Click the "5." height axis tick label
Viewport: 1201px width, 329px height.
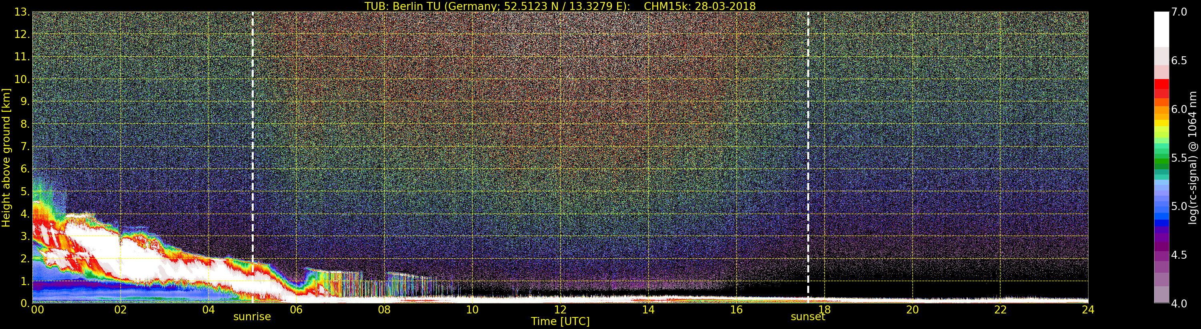click(25, 191)
